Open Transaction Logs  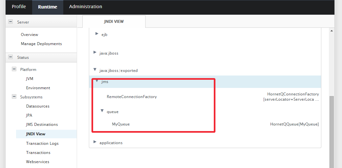click(42, 143)
